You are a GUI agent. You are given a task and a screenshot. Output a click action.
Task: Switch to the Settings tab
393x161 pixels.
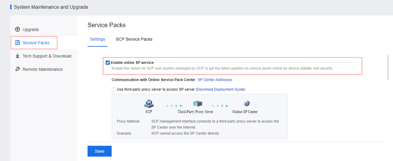click(98, 39)
